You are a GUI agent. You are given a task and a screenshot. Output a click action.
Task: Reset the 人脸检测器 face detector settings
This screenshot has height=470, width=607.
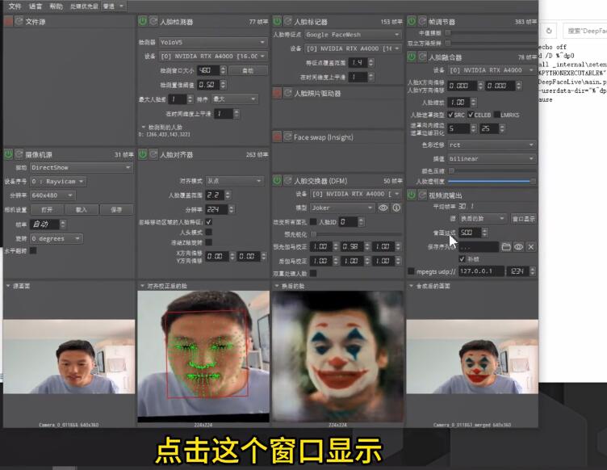point(153,21)
